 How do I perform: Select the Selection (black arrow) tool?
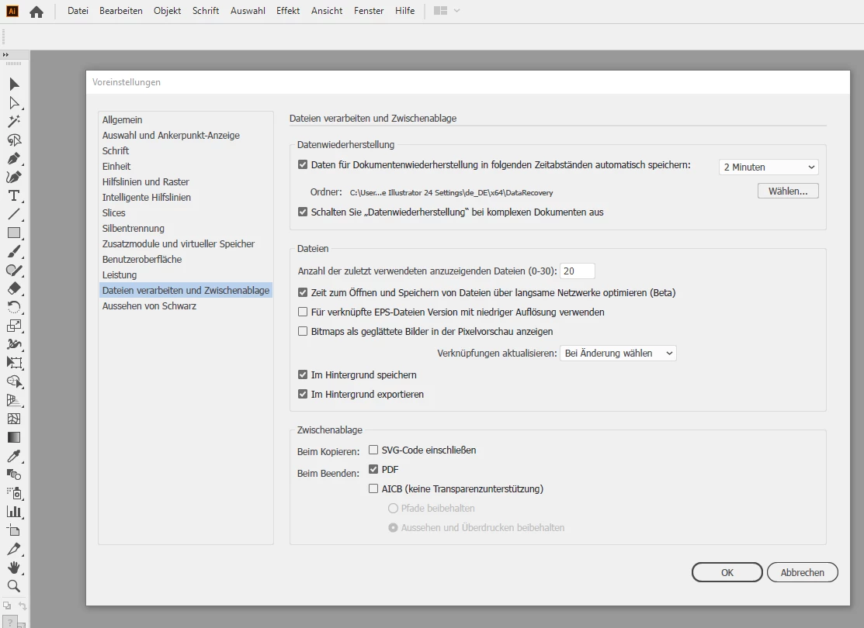coord(14,85)
